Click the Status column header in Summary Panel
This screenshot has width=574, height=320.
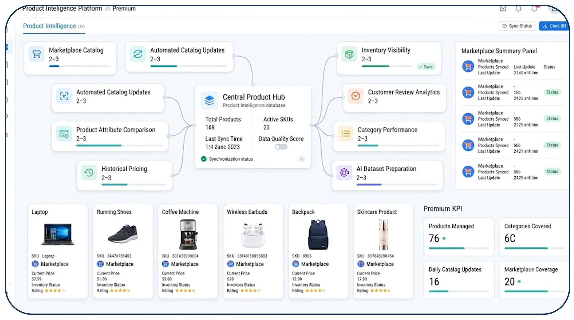point(549,67)
